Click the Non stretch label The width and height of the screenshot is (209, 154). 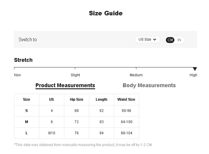(18, 75)
